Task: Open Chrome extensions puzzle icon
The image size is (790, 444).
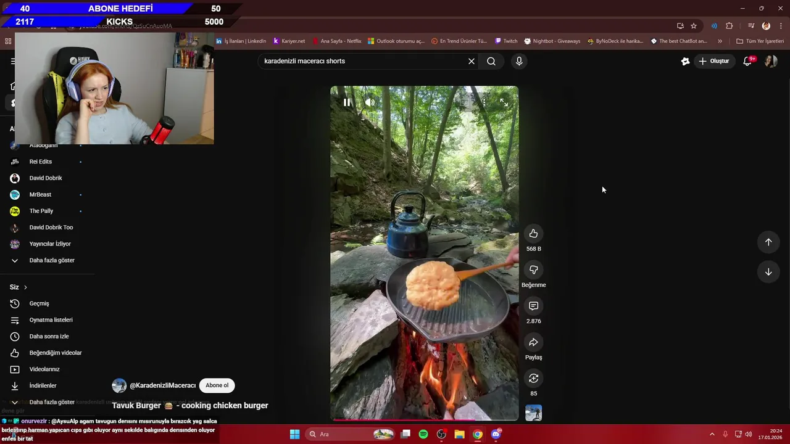Action: 730,26
